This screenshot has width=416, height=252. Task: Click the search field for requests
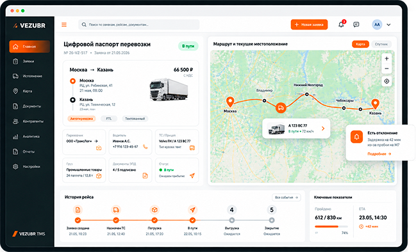point(138,24)
